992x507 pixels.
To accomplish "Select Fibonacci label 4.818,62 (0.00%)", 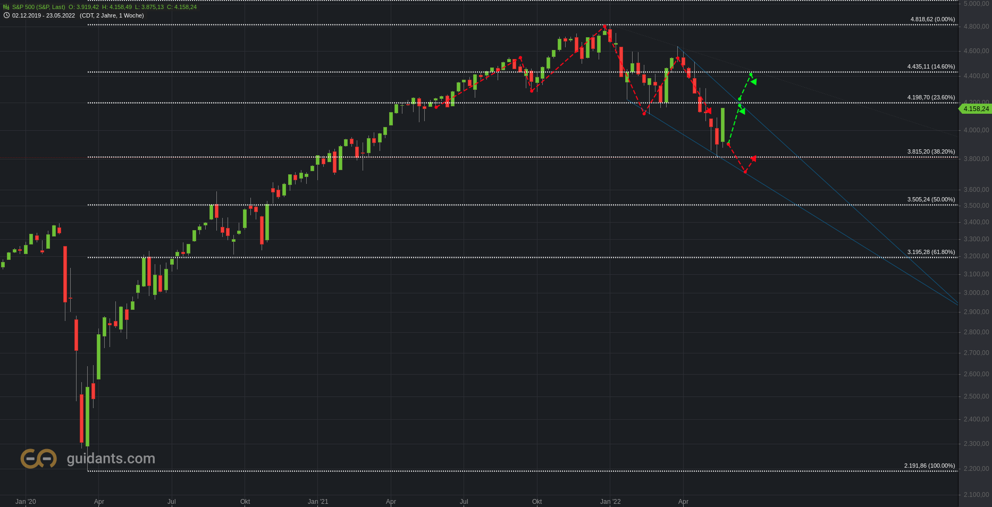I will [x=932, y=19].
